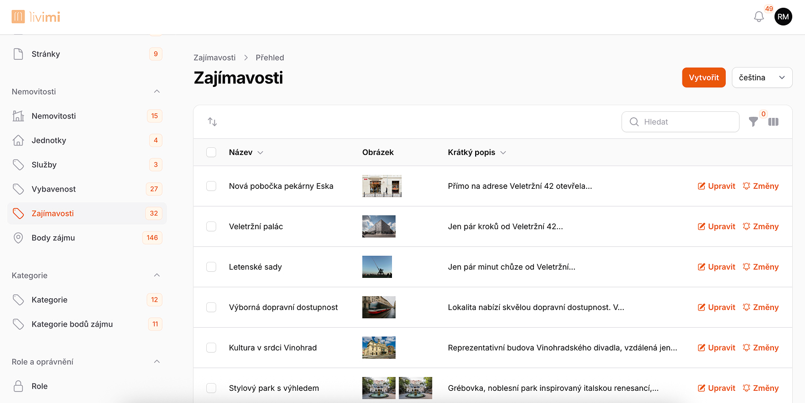
Task: Toggle the select-all checkbox in the table header
Action: tap(211, 152)
